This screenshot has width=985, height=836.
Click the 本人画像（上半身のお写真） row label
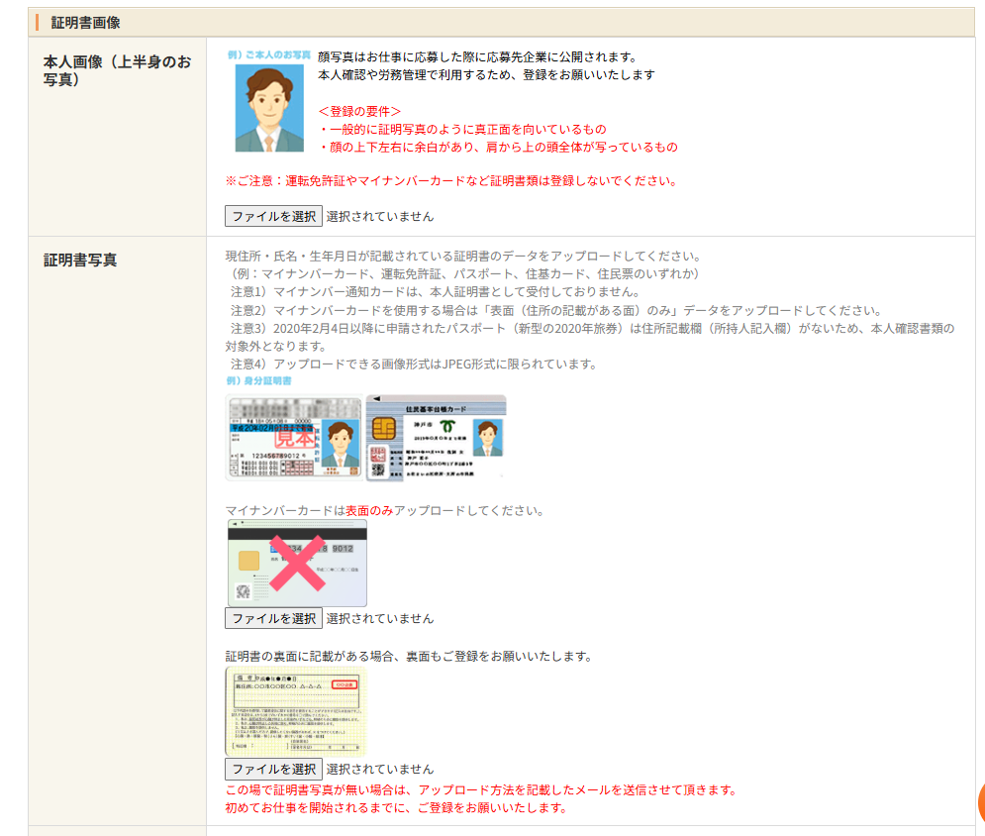117,69
